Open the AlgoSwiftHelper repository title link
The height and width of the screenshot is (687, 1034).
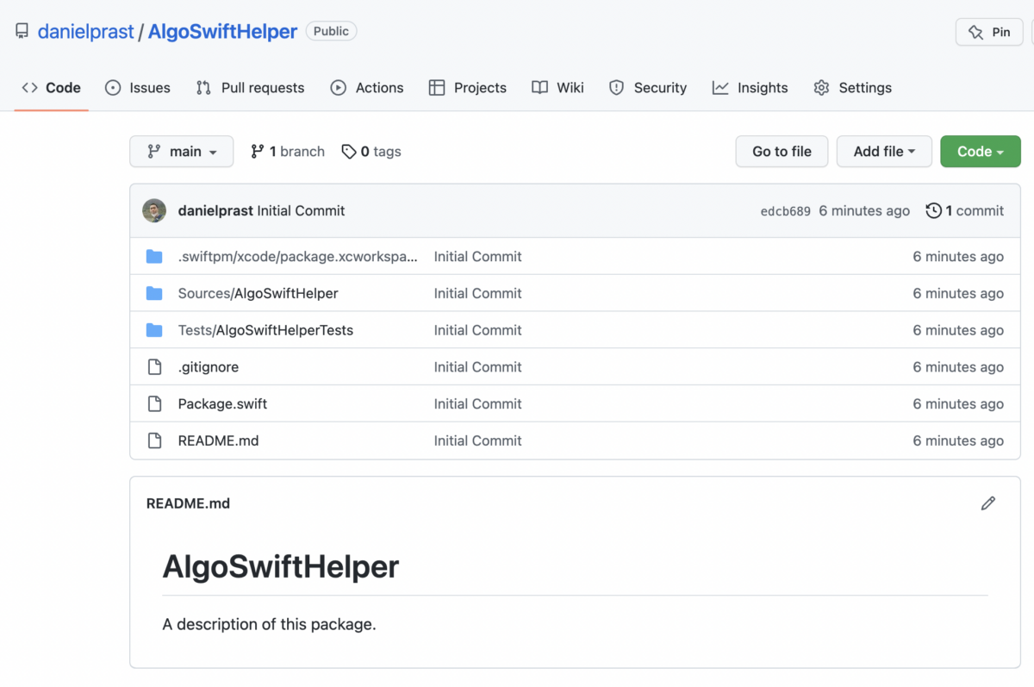click(222, 32)
